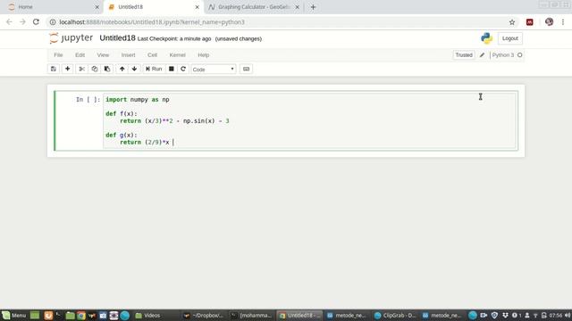Image resolution: width=572 pixels, height=321 pixels.
Task: Open a new browser tab
Action: (x=313, y=7)
